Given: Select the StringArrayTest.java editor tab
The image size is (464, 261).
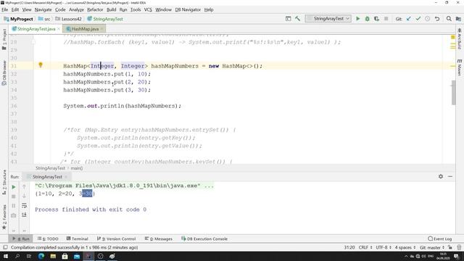Looking at the screenshot, I should [x=36, y=29].
